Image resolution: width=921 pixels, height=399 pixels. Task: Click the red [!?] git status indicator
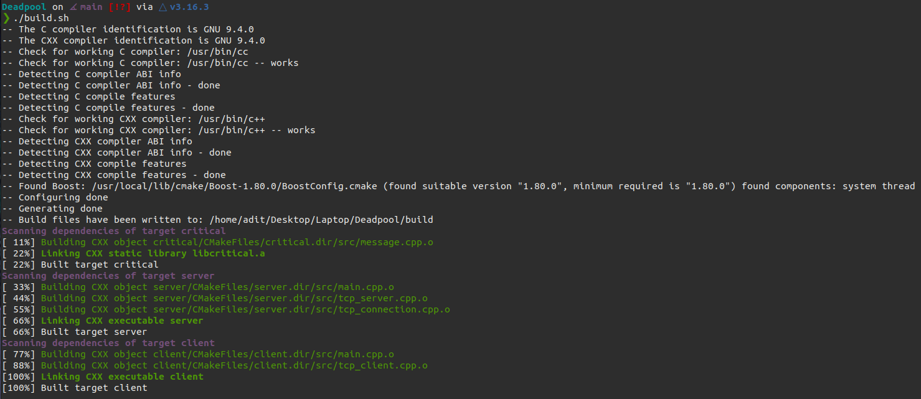(x=121, y=7)
